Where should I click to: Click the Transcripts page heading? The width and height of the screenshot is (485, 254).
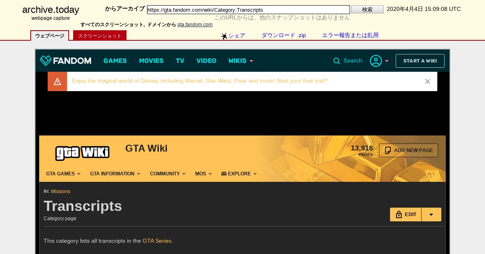coord(83,206)
